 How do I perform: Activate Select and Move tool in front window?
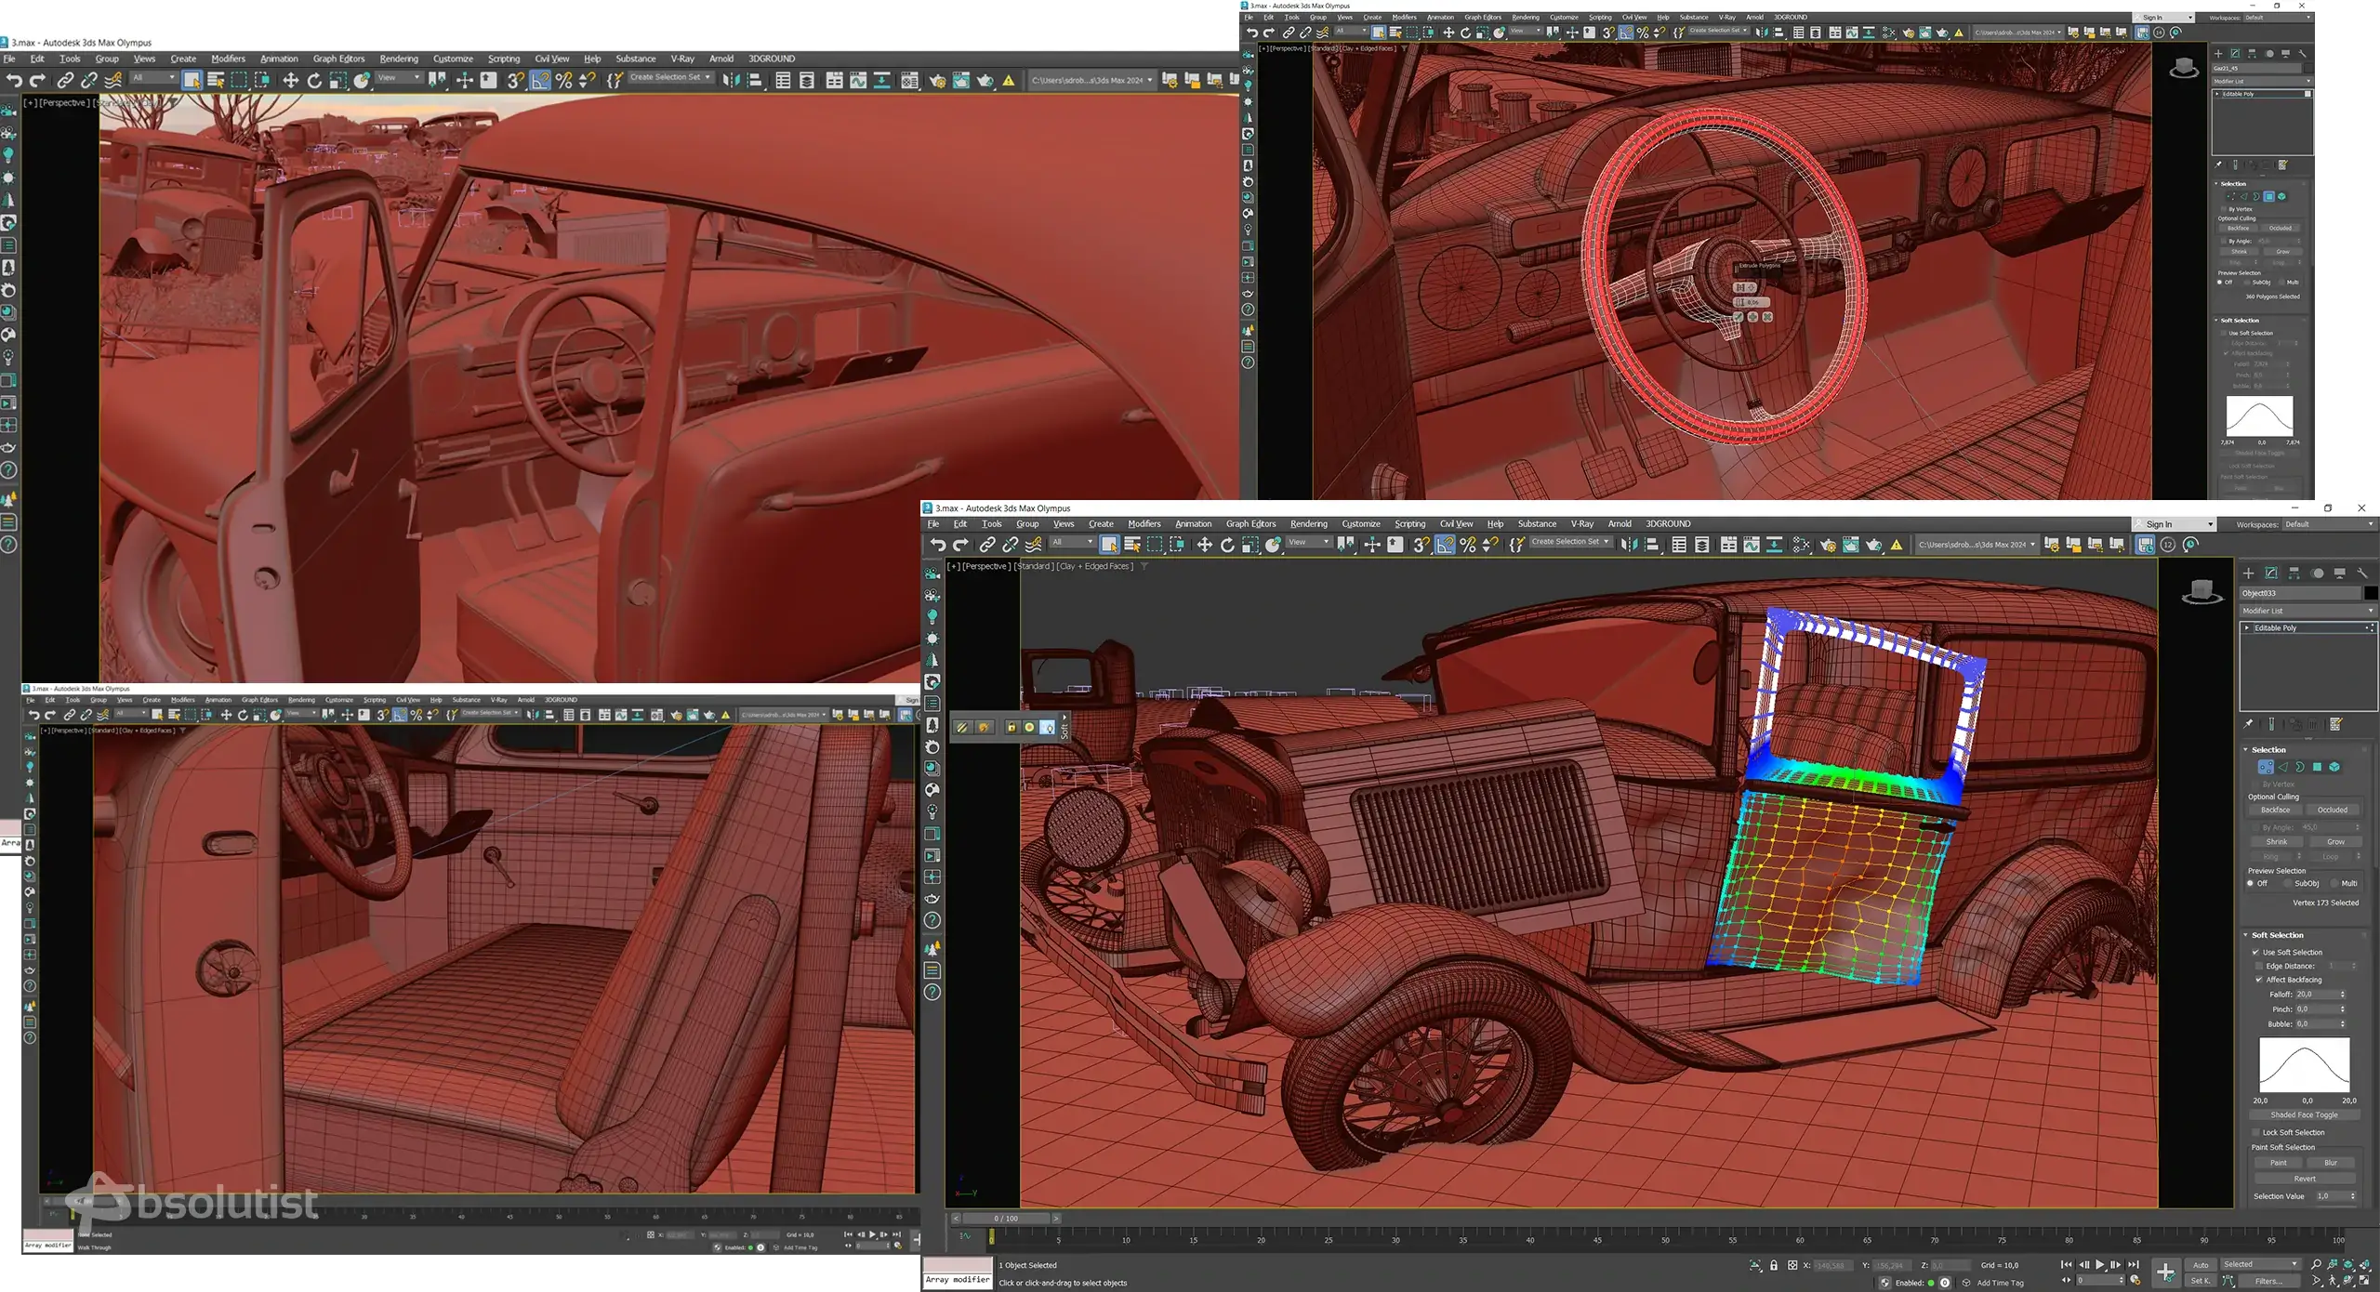point(1205,545)
